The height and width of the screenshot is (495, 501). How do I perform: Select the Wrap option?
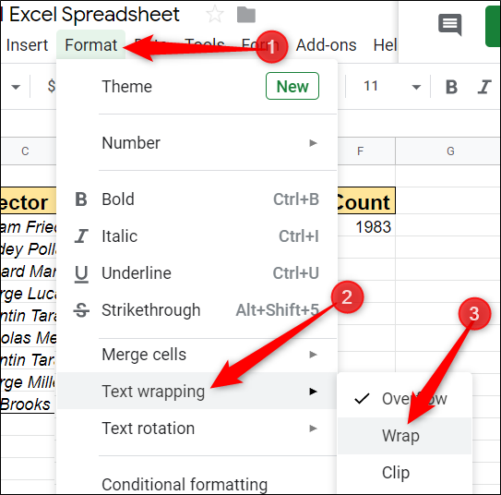click(x=404, y=436)
